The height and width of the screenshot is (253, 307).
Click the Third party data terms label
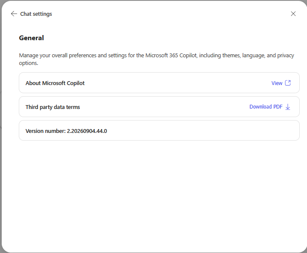pyautogui.click(x=53, y=107)
